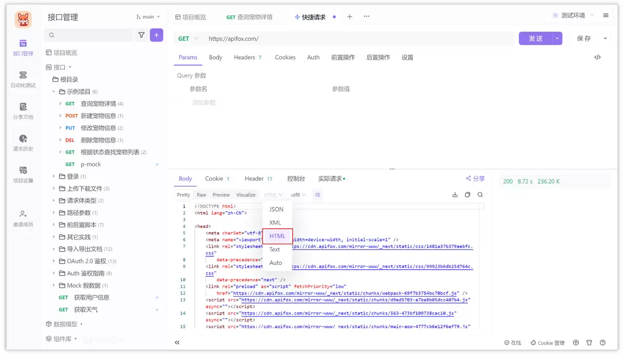Switch to the request Body tab
This screenshot has width=625, height=355.
(x=215, y=57)
